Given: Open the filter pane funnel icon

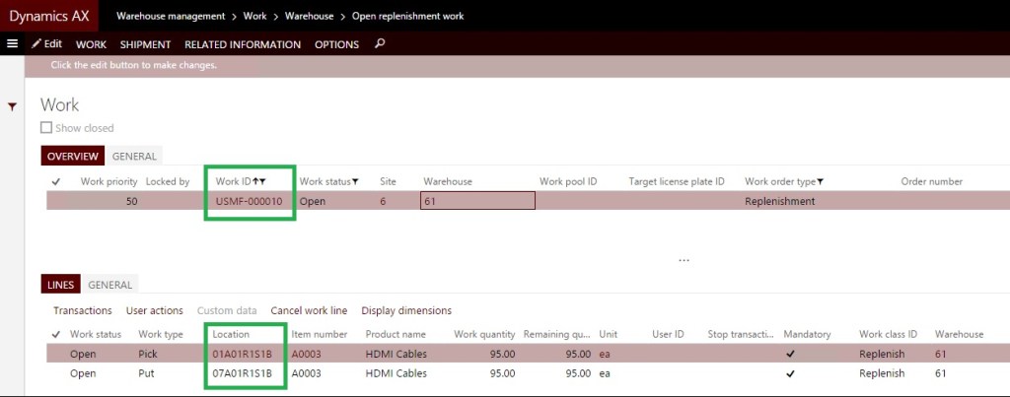Looking at the screenshot, I should (x=12, y=106).
